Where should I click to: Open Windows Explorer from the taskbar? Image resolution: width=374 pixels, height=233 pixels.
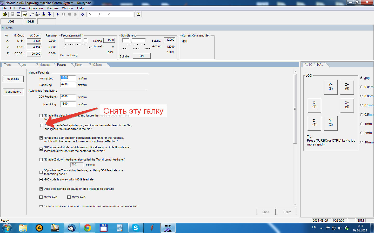pyautogui.click(x=23, y=228)
